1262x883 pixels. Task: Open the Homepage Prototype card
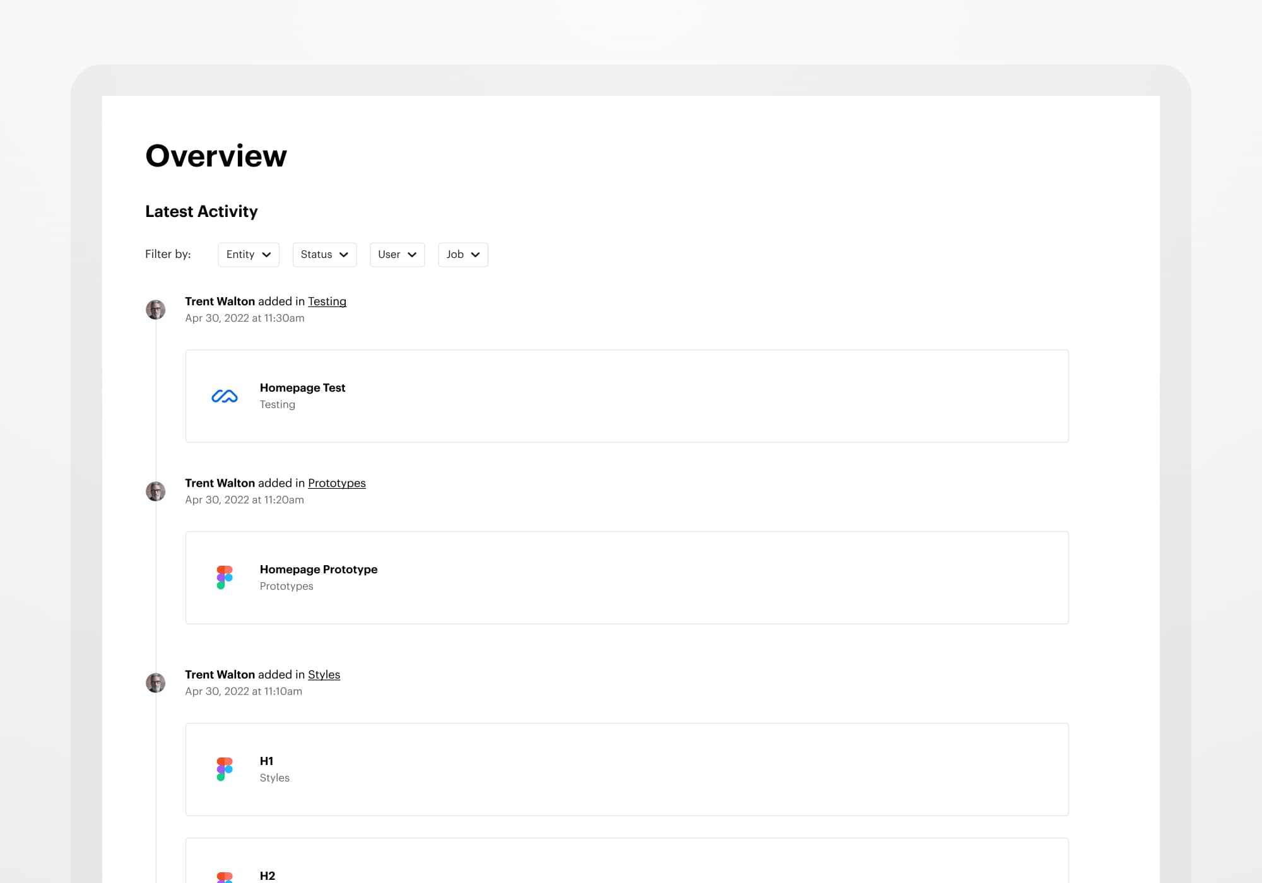(626, 578)
